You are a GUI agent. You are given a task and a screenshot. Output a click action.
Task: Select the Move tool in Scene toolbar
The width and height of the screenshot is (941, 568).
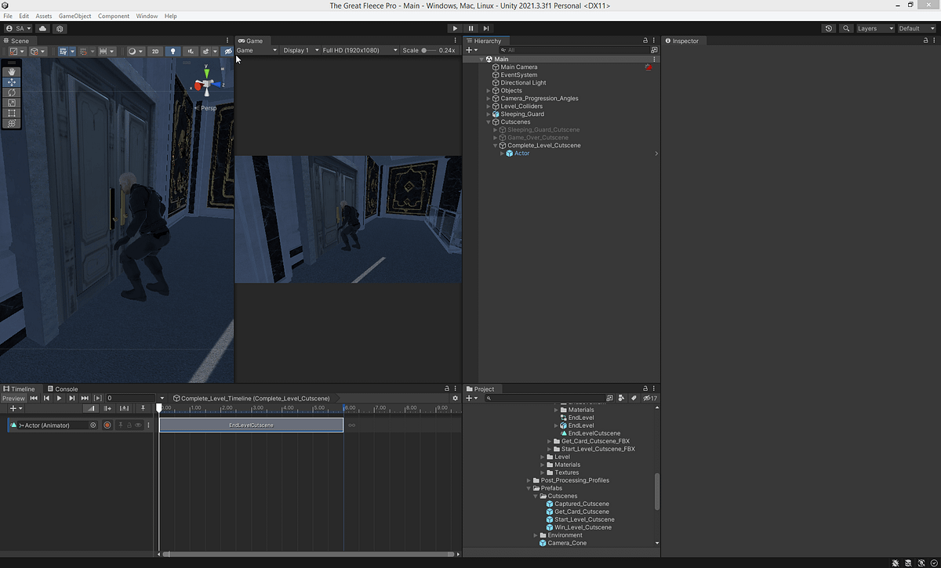point(11,81)
